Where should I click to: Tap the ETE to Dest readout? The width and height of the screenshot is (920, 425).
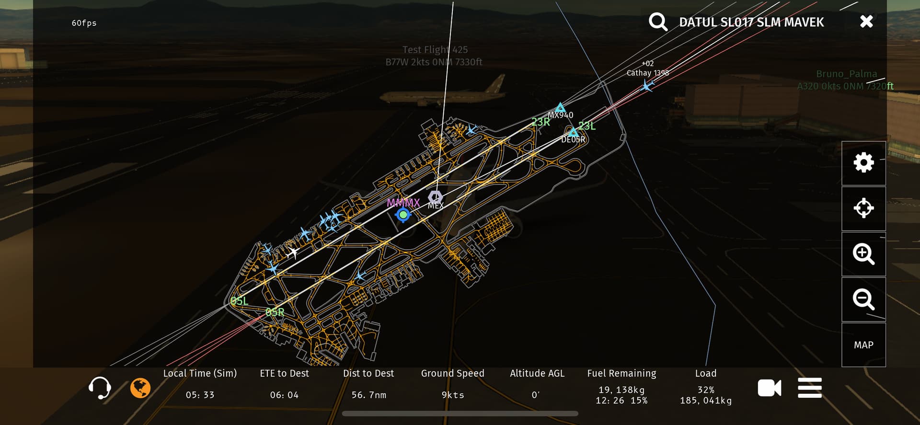[284, 384]
